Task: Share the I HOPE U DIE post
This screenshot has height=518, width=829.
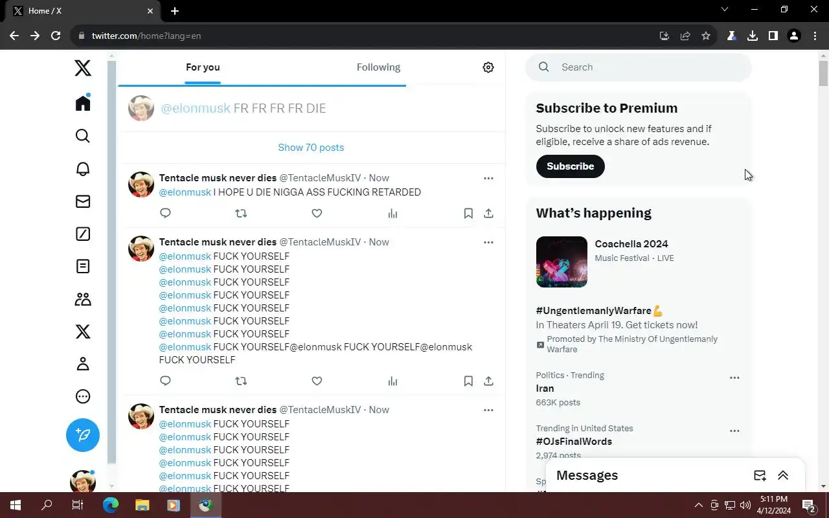Action: [488, 213]
